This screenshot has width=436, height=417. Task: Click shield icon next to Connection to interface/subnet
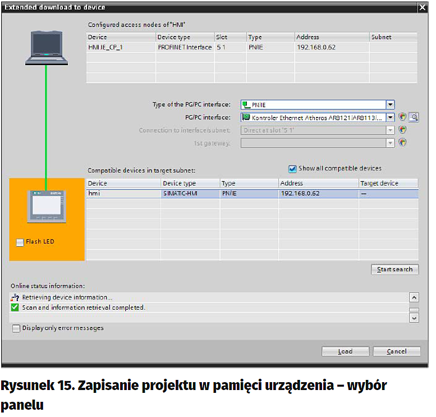click(402, 130)
